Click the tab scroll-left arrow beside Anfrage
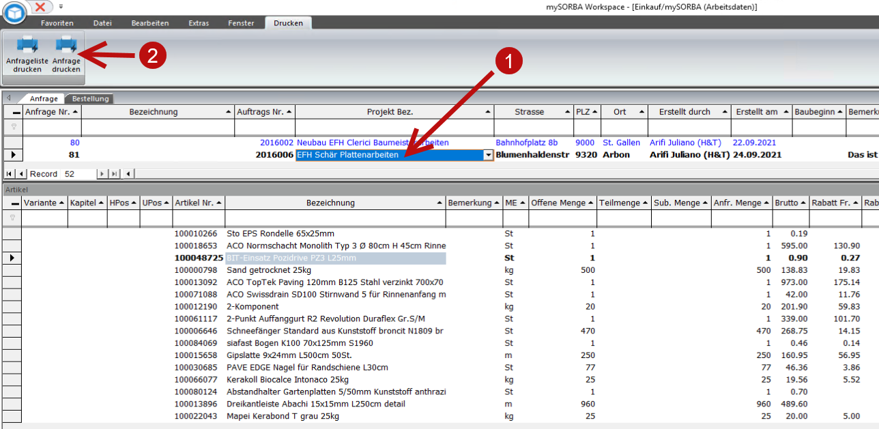Screen dimensions: 879x429 click(8, 98)
